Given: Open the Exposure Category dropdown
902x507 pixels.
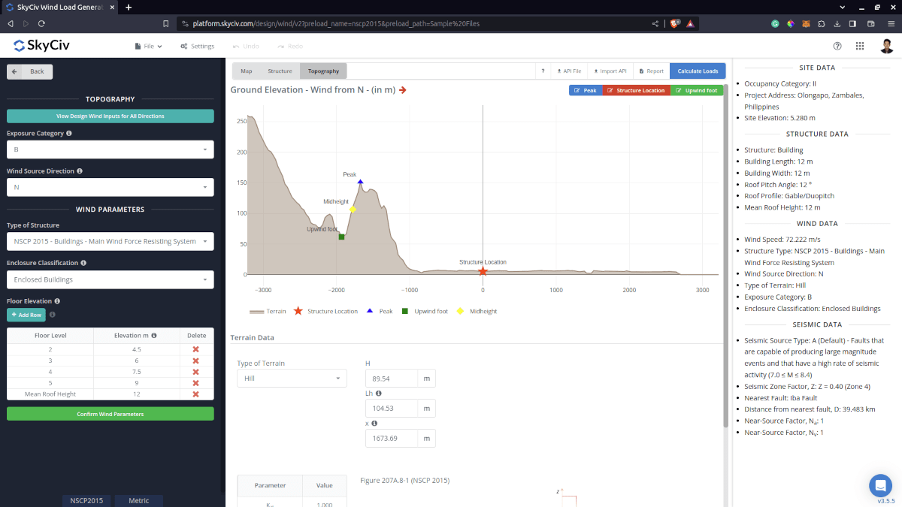Looking at the screenshot, I should click(110, 149).
